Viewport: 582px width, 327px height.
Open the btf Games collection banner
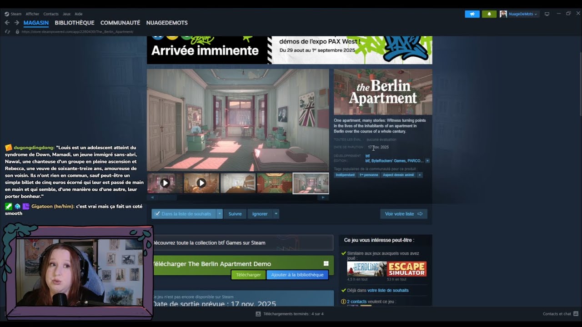(x=243, y=243)
